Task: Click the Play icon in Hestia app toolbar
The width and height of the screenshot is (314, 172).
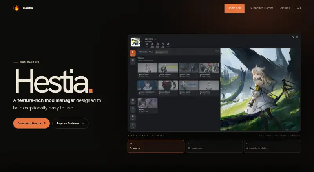Action: pyautogui.click(x=147, y=45)
